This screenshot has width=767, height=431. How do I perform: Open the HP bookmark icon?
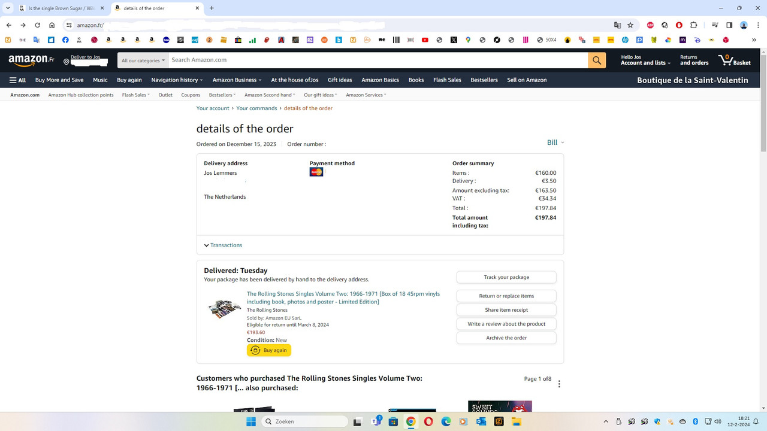tap(625, 40)
